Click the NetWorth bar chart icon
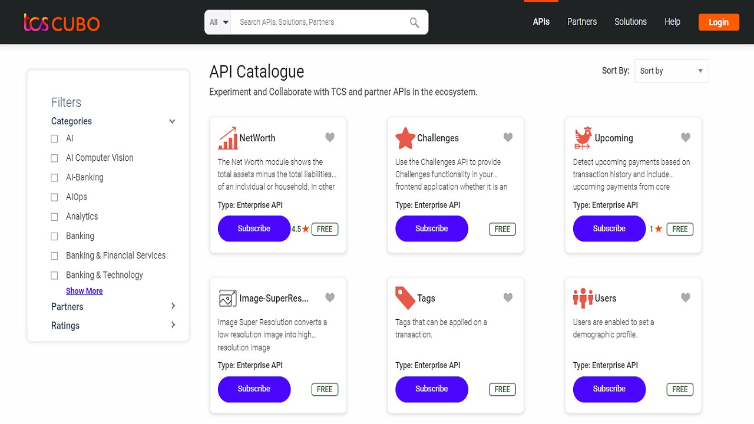Viewport: 754px width, 424px height. pos(227,138)
